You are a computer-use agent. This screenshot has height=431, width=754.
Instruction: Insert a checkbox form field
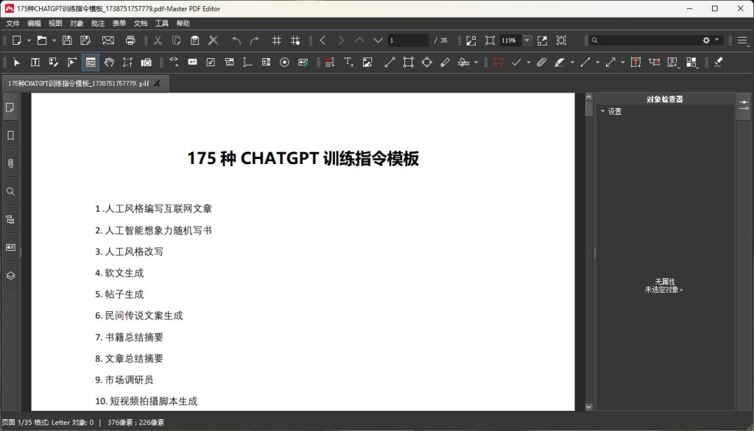[211, 63]
